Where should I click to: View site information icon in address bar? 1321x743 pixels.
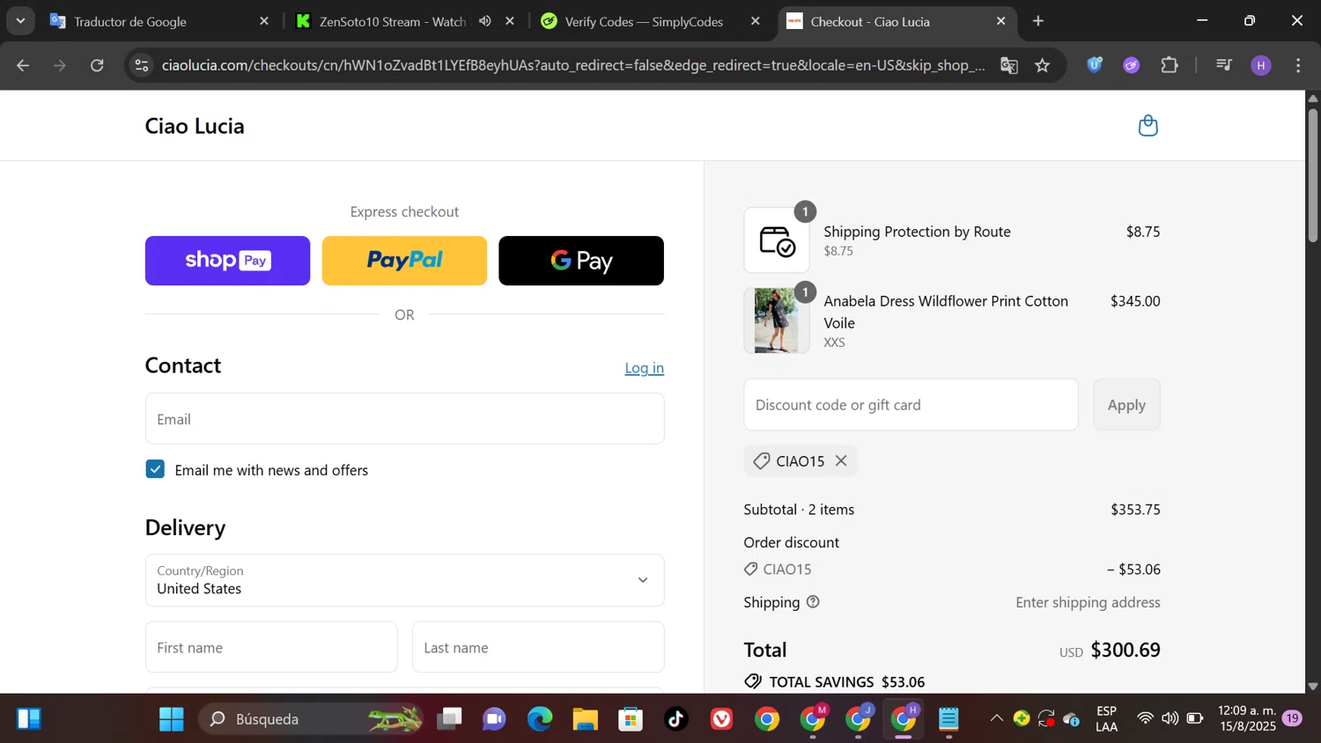pos(142,65)
